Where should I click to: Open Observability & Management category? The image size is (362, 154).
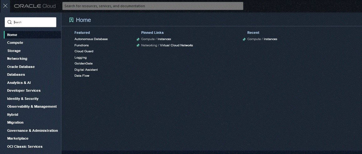pos(32,106)
